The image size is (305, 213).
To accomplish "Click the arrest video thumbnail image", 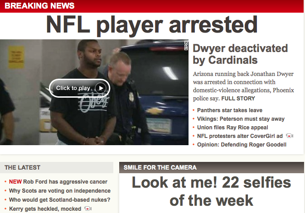I will coord(94,92).
